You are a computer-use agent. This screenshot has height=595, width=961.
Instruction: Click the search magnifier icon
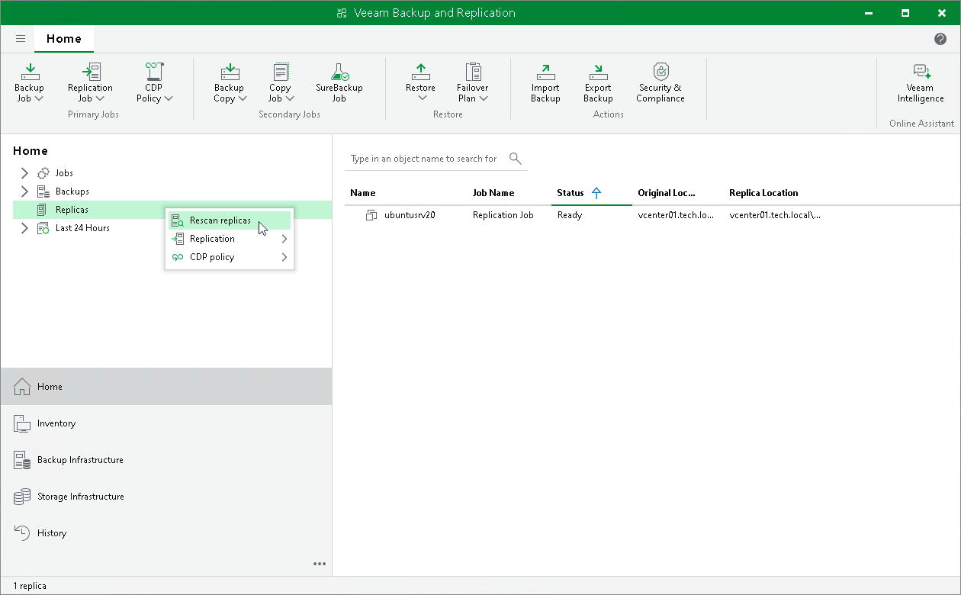(516, 159)
